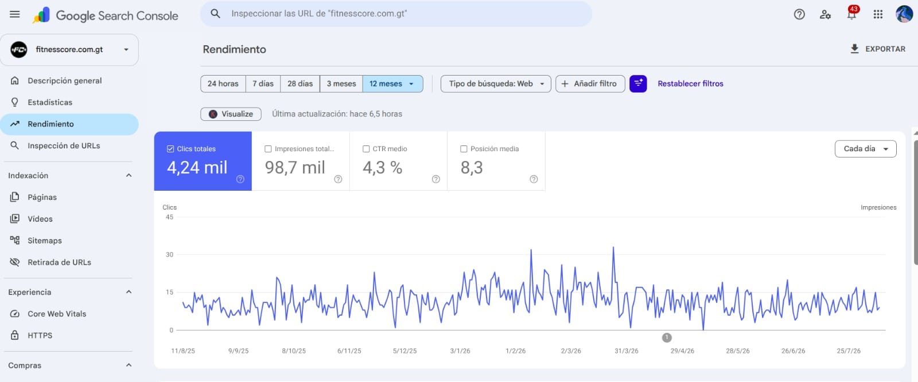The width and height of the screenshot is (918, 382).
Task: Click the Core Web Vitals gauge icon
Action: click(x=15, y=314)
